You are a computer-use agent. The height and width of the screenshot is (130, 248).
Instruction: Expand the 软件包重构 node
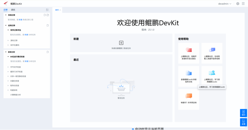tap(8, 45)
